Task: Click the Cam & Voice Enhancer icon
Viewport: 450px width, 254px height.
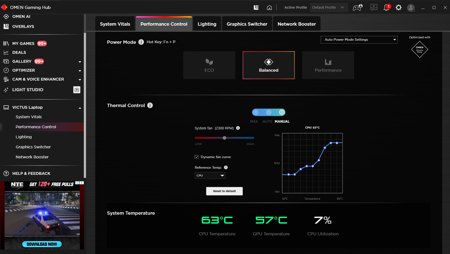Action: (x=6, y=79)
